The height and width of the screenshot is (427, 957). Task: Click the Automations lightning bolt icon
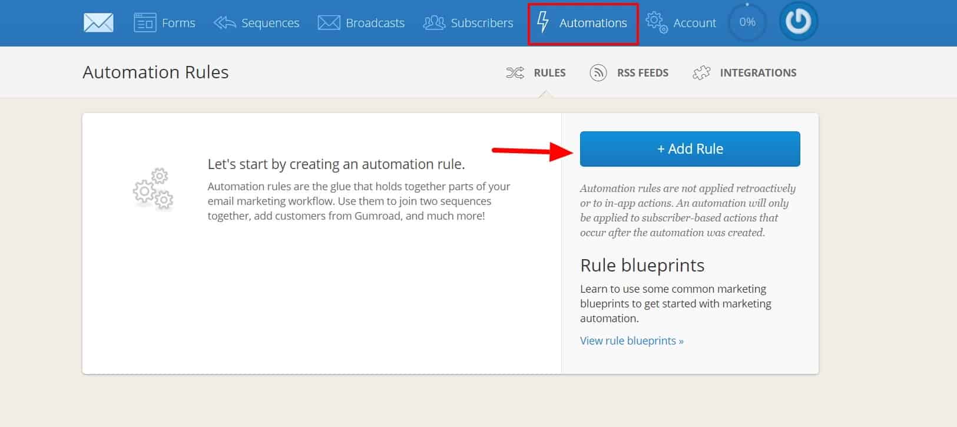543,23
